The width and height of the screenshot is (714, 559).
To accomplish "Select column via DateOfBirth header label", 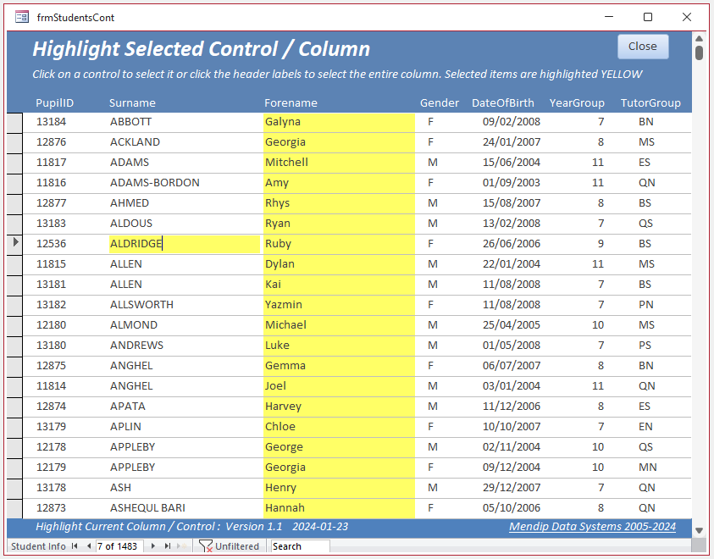I will (503, 102).
